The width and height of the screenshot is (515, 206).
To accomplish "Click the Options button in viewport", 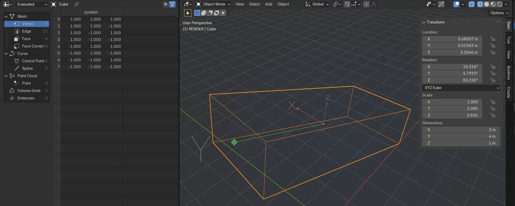I will (497, 13).
